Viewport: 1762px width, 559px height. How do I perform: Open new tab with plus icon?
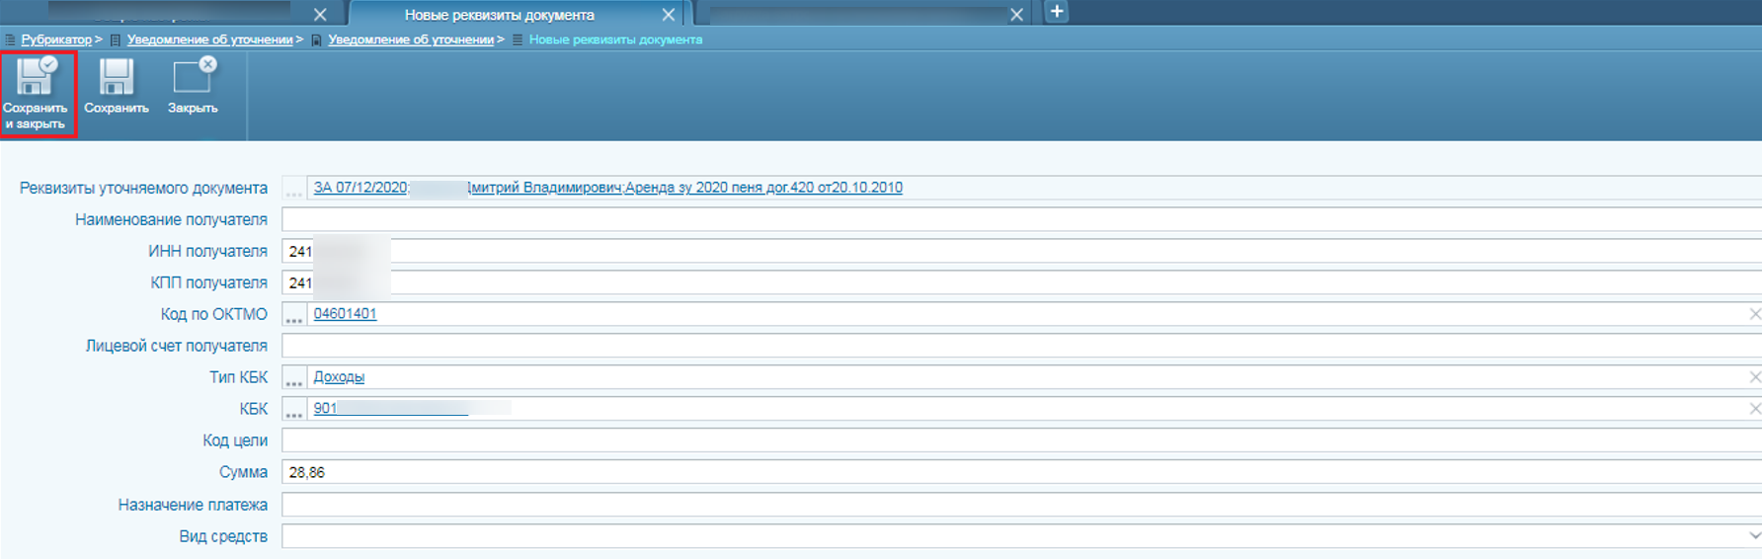tap(1056, 12)
